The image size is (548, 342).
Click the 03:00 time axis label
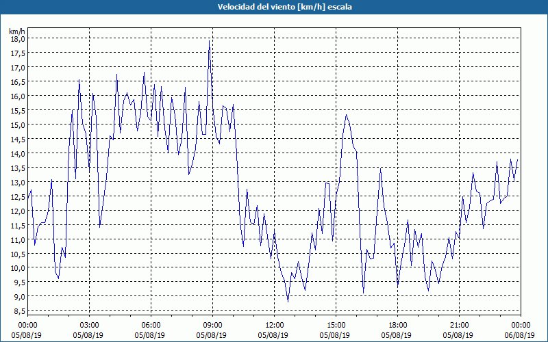tap(90, 325)
